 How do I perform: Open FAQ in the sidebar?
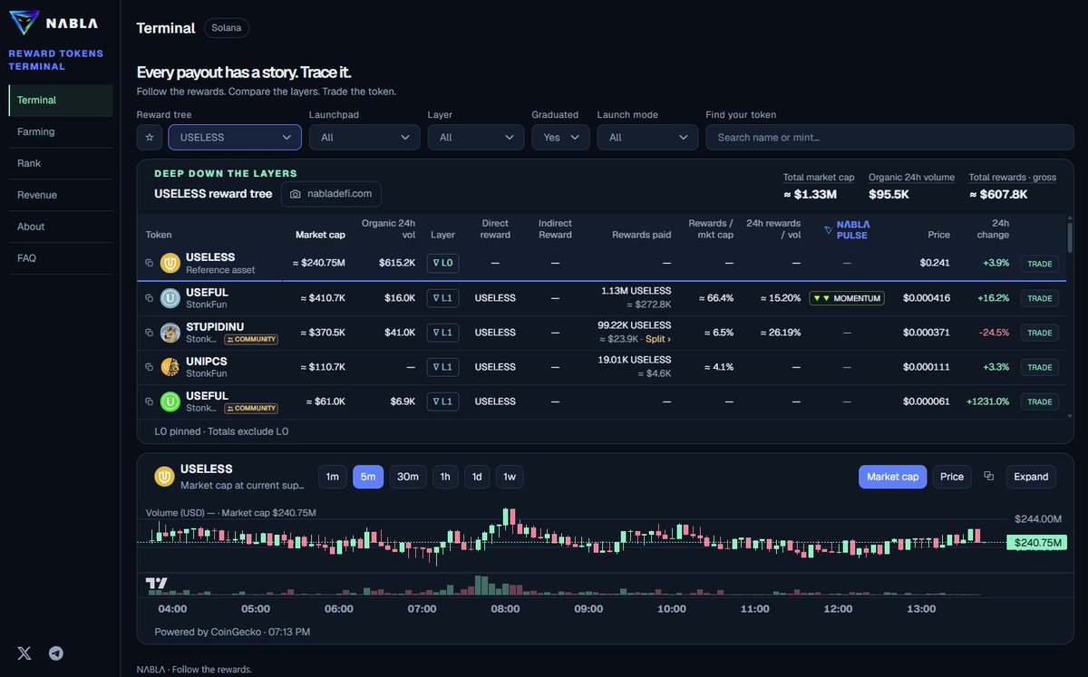tap(61, 258)
